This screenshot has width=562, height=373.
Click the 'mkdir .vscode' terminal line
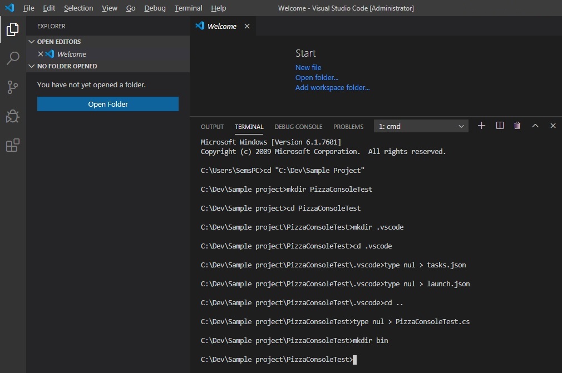point(302,227)
